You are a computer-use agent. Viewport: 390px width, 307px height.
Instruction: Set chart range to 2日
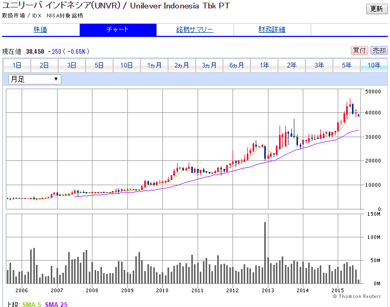(x=44, y=65)
